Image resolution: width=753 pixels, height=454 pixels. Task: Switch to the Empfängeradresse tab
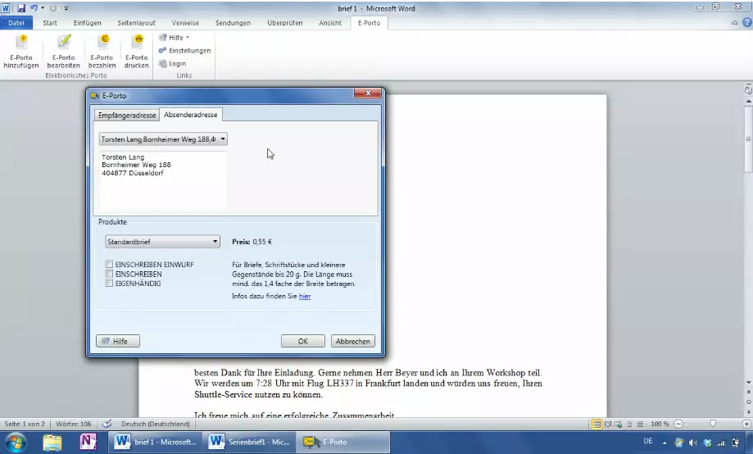[x=126, y=115]
